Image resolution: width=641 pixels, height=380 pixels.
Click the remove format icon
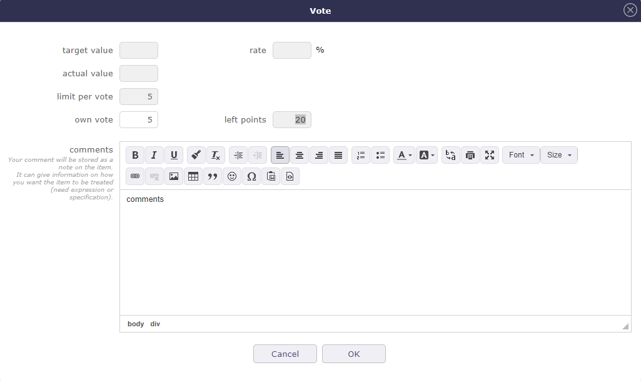215,155
